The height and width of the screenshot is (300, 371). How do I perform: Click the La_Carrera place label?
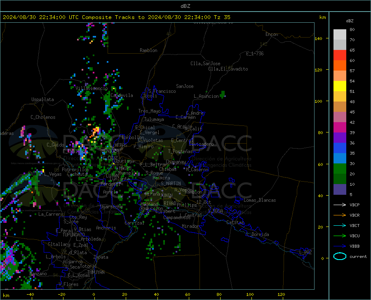[x=51, y=214]
